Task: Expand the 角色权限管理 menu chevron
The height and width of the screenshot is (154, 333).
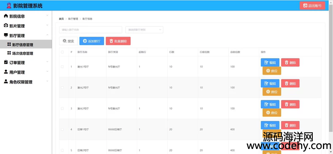Action: coord(47,81)
